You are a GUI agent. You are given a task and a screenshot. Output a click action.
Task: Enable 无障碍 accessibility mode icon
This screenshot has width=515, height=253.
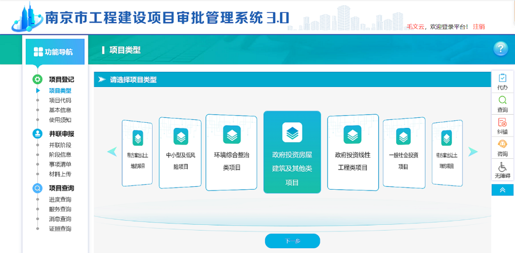[x=502, y=170]
